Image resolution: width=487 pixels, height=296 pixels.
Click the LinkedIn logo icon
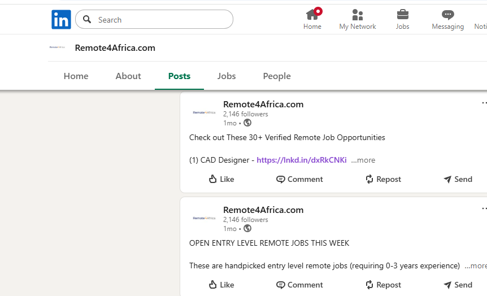tap(61, 20)
